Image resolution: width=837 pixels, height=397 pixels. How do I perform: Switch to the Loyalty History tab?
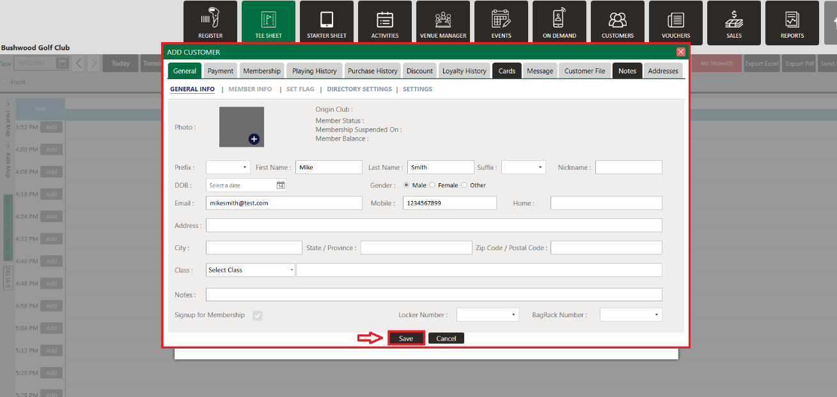click(465, 71)
